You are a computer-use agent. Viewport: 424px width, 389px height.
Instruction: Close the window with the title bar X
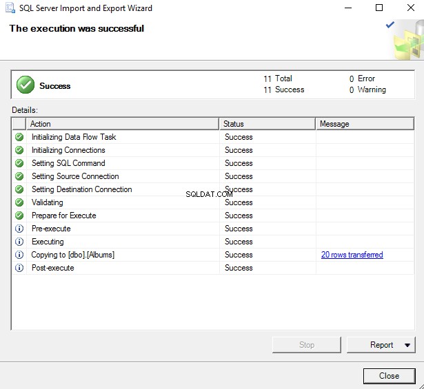pos(411,8)
